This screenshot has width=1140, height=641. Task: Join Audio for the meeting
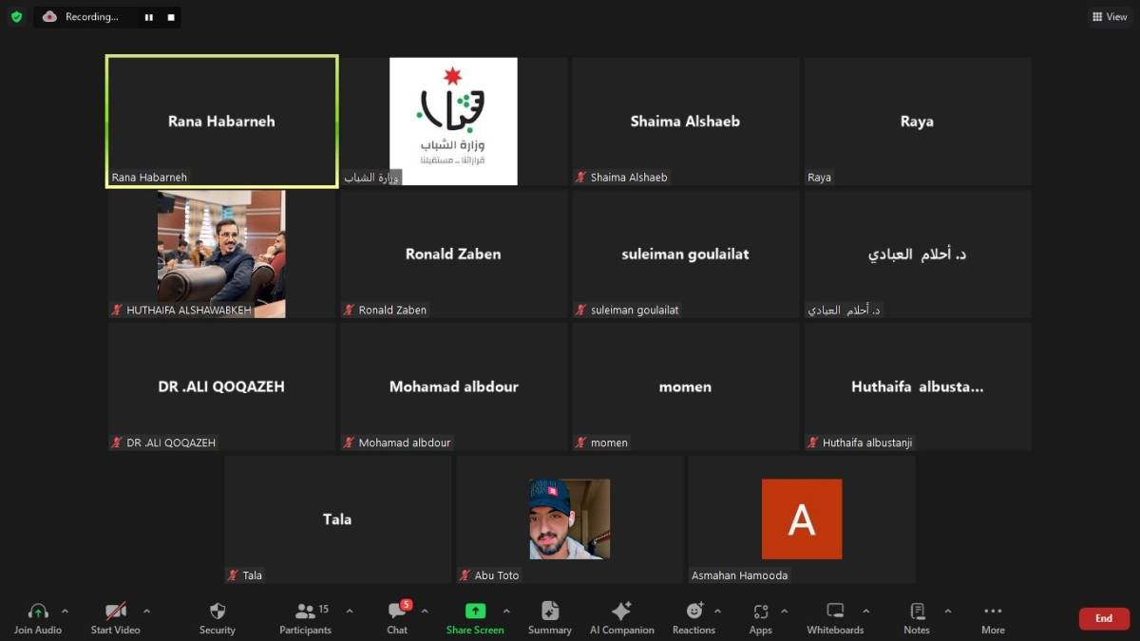[38, 617]
